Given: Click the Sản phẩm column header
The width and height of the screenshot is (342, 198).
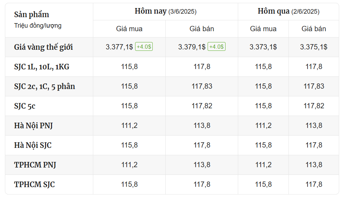Looking at the screenshot, I should [32, 15].
